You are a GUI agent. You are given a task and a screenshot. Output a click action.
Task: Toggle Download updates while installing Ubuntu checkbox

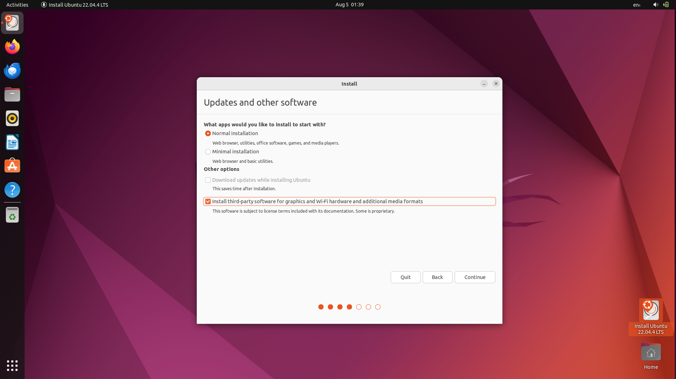click(x=208, y=180)
